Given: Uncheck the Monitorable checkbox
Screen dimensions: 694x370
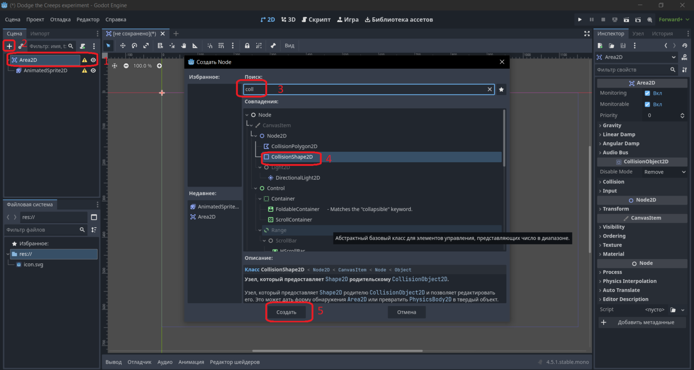Looking at the screenshot, I should click(647, 104).
